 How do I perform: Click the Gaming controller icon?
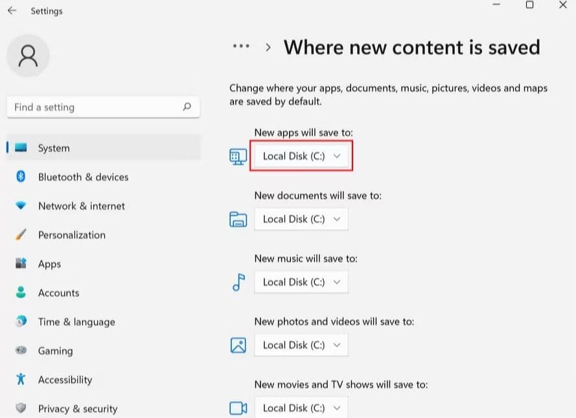[21, 351]
